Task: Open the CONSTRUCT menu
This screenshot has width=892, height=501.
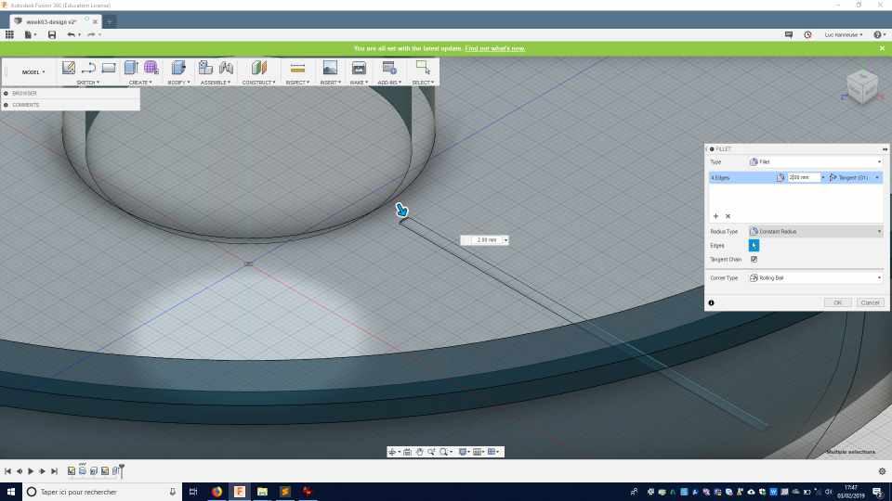Action: (259, 83)
